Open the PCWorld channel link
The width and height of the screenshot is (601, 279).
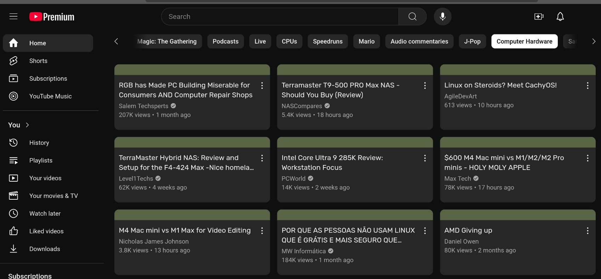click(293, 178)
